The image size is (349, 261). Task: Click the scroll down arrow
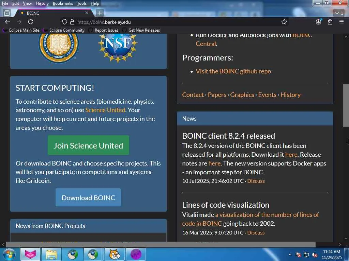pos(346,239)
